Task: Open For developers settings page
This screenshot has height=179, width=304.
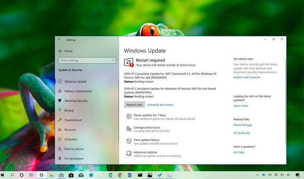Action: tap(74, 159)
